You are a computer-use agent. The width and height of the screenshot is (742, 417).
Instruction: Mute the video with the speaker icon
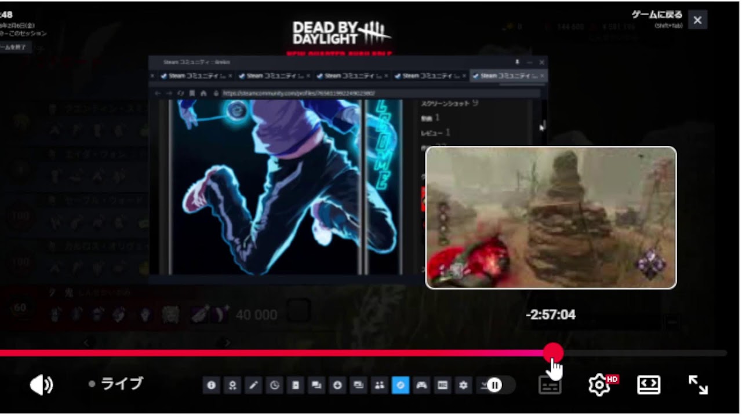42,385
